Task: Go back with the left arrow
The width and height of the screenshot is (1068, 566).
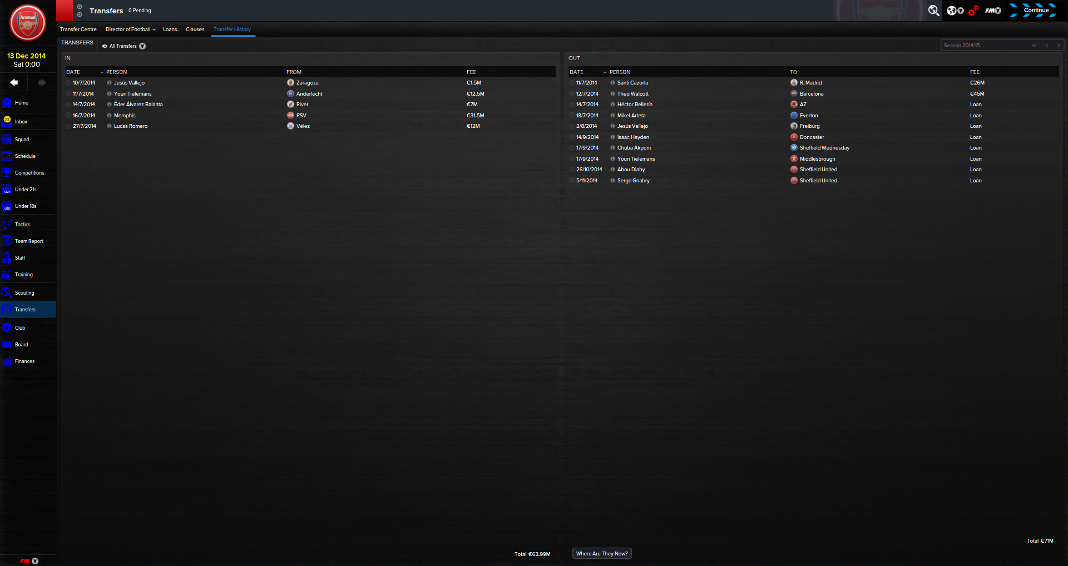Action: coord(14,82)
